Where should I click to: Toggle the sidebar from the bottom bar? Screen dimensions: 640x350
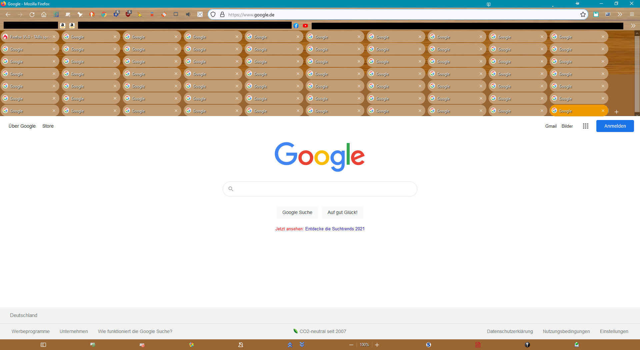tap(43, 345)
